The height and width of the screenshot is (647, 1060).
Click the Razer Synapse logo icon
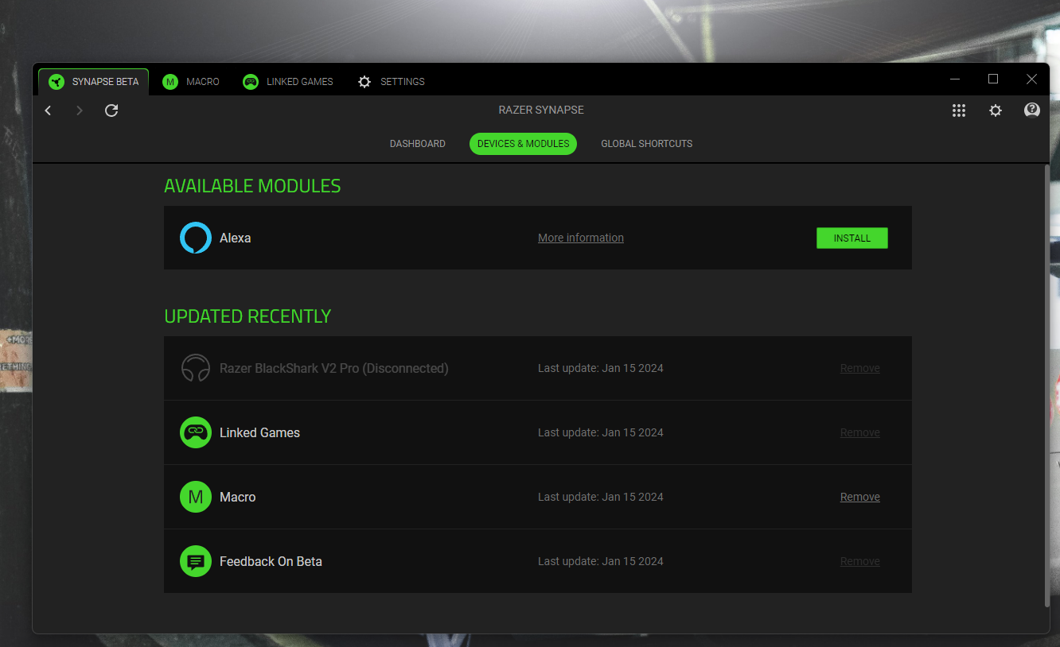57,82
